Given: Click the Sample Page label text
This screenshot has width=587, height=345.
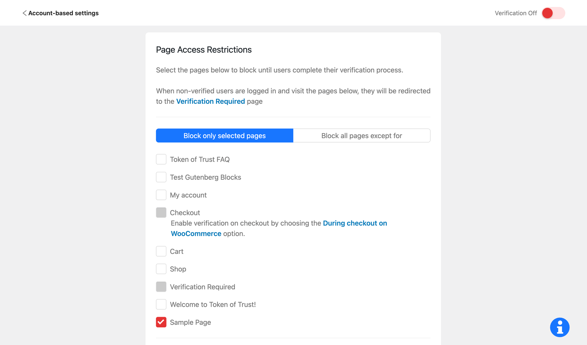Looking at the screenshot, I should [190, 322].
